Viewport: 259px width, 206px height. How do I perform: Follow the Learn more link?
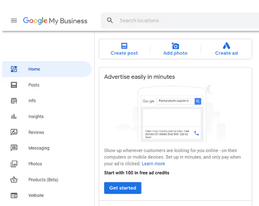point(153,164)
